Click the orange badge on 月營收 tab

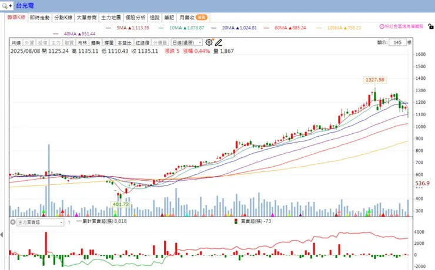click(x=202, y=18)
